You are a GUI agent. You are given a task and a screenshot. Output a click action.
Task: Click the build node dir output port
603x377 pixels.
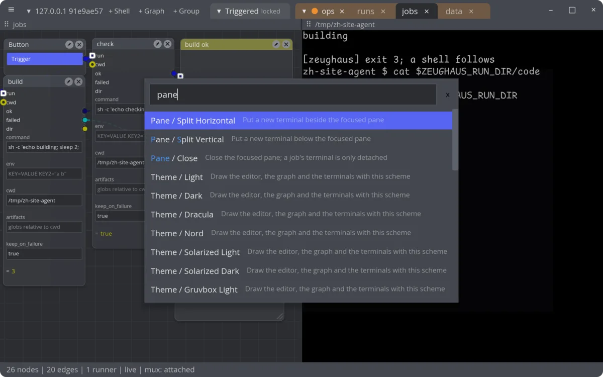[85, 129]
